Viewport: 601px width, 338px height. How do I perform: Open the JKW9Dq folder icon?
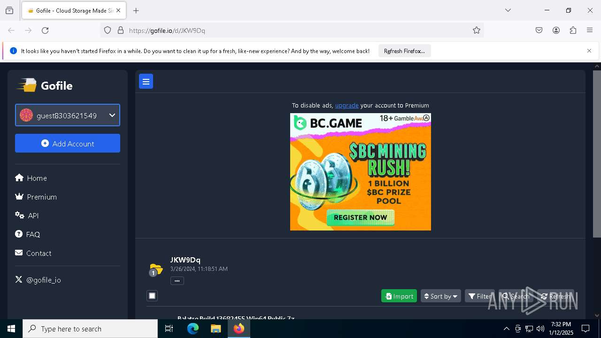[x=155, y=270]
